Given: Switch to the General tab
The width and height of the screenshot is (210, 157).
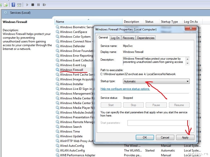Looking at the screenshot, I should point(103,38).
